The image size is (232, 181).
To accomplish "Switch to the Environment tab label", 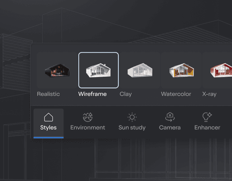I will (x=88, y=127).
